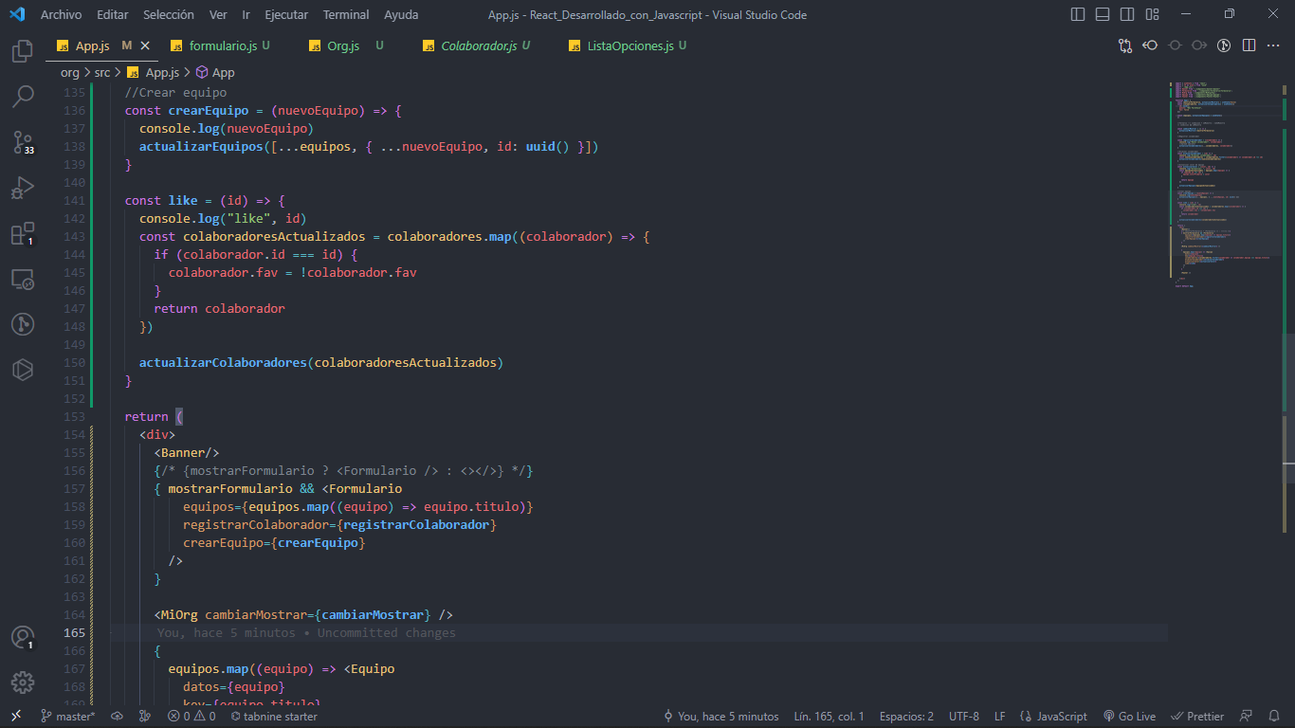
Task: Open the Accounts menu icon
Action: click(23, 638)
